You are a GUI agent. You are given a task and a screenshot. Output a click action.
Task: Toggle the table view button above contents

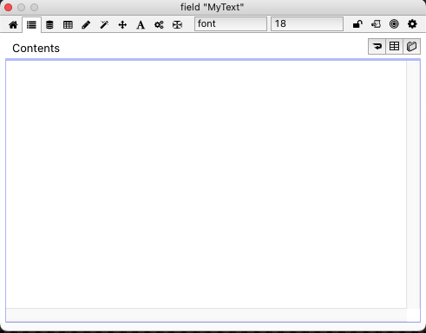394,46
